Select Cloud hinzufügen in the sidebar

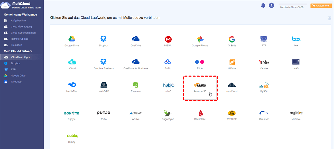tap(22, 57)
